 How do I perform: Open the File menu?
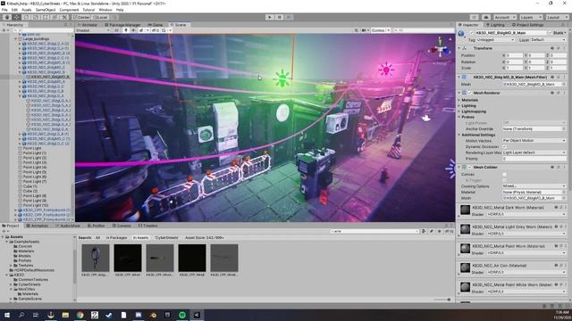4,10
